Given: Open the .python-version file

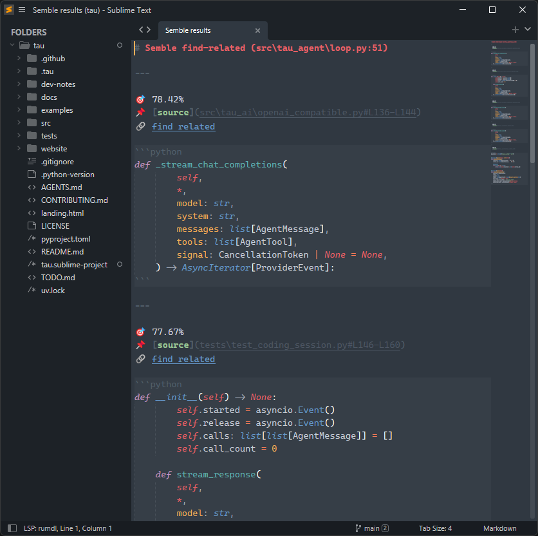Looking at the screenshot, I should pos(68,175).
